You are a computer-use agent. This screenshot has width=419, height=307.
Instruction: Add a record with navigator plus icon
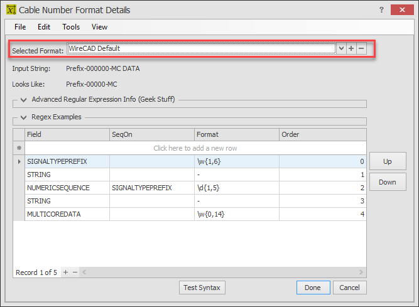pos(66,272)
